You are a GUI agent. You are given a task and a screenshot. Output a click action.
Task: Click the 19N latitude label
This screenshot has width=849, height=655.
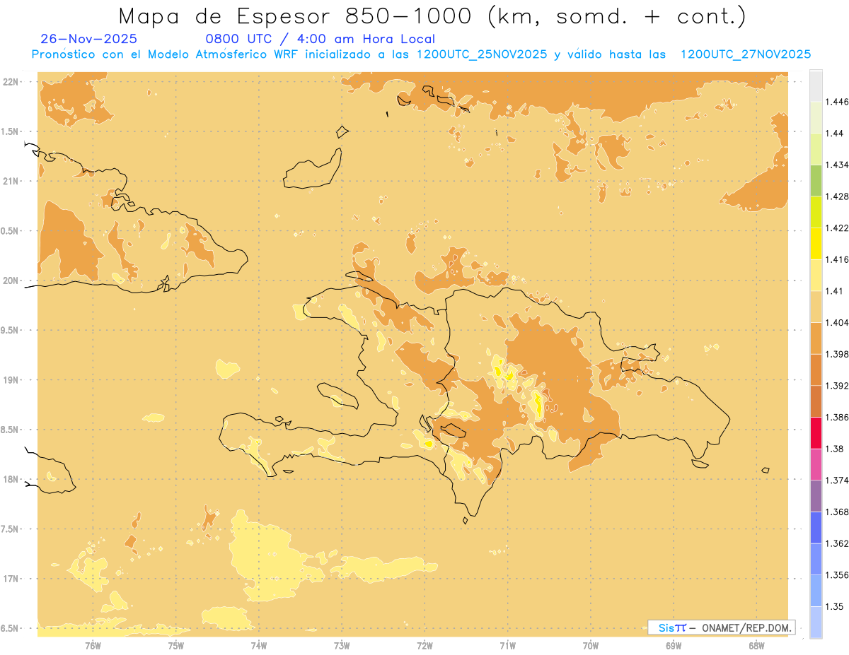tap(11, 379)
